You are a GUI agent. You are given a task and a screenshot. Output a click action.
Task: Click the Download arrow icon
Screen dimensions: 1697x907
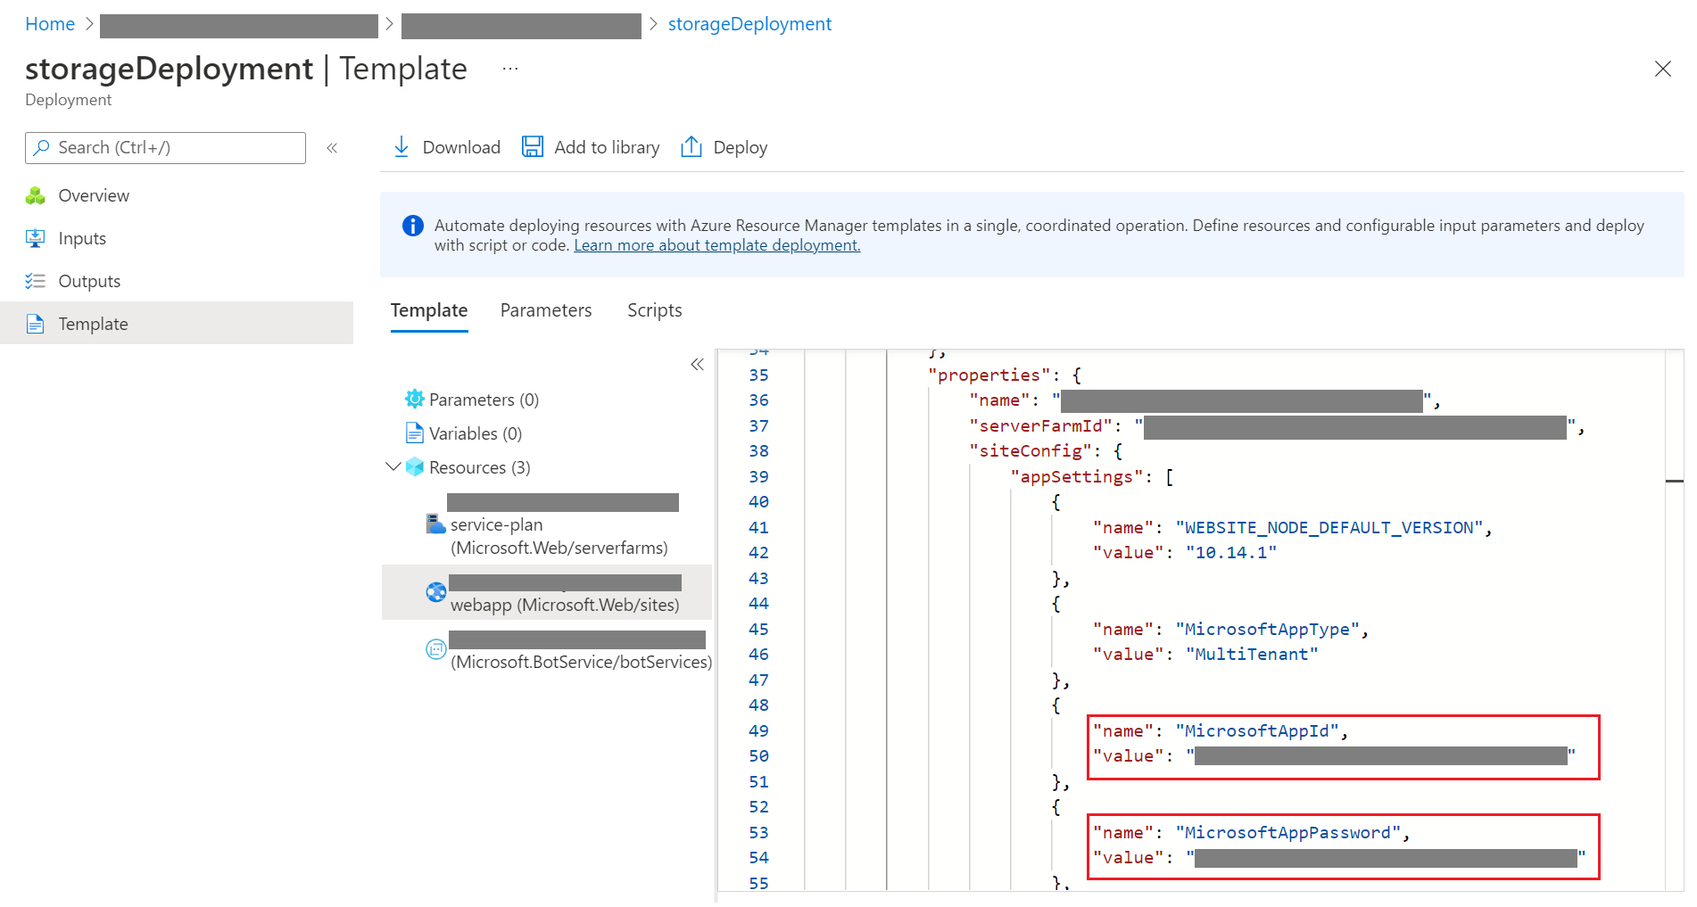401,147
